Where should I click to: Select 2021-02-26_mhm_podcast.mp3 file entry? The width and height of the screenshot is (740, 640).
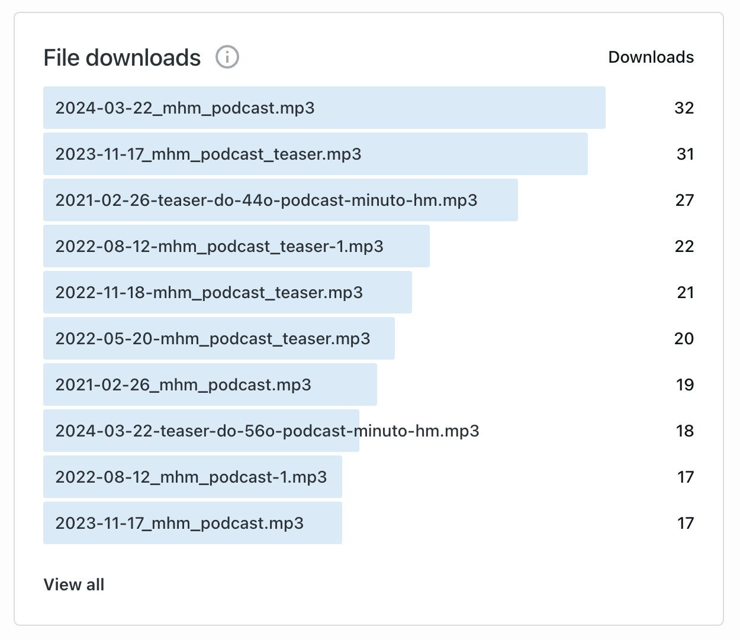click(x=183, y=385)
